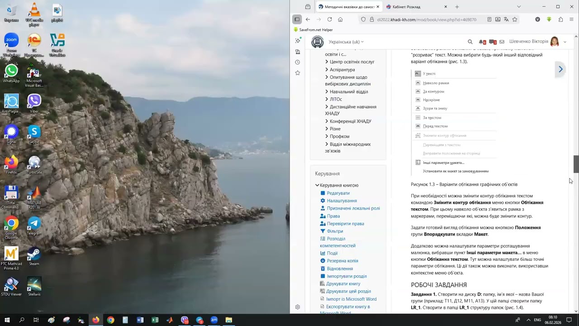
Task: Open the Zoom Workplace desktop icon
Action: coord(11,45)
